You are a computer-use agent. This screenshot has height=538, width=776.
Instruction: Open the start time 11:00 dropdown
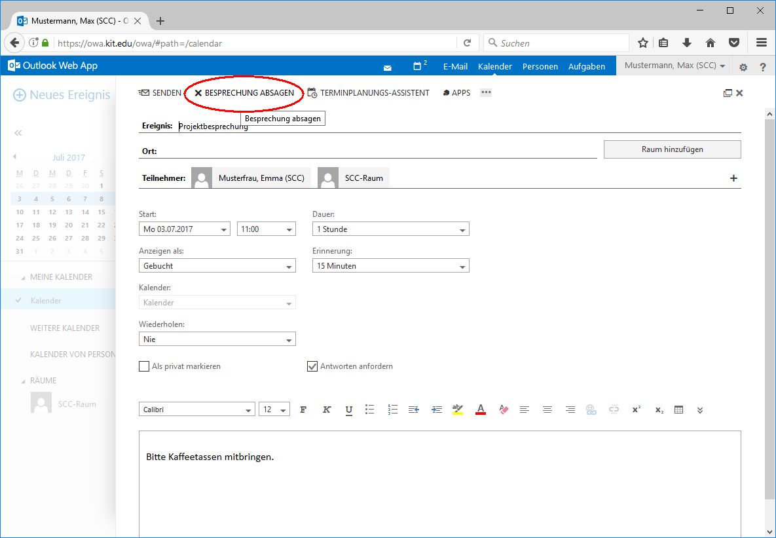pos(267,229)
